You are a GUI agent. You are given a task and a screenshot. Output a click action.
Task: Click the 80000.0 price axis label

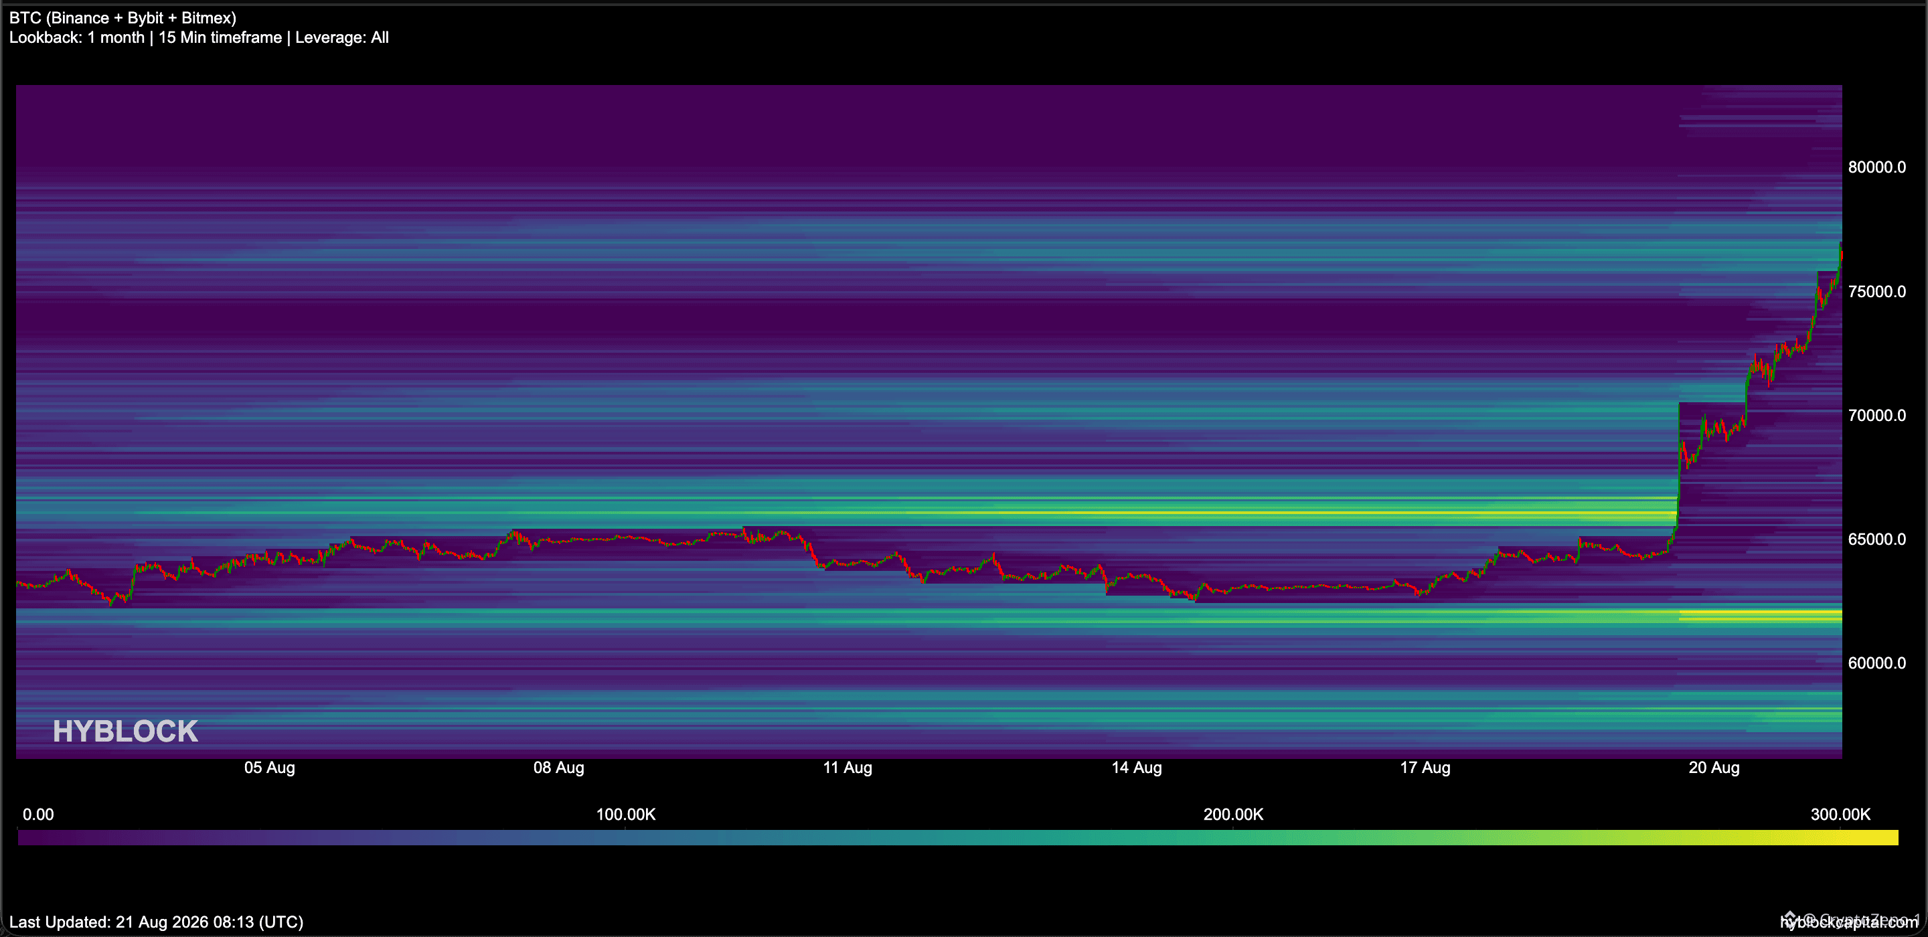(1876, 167)
